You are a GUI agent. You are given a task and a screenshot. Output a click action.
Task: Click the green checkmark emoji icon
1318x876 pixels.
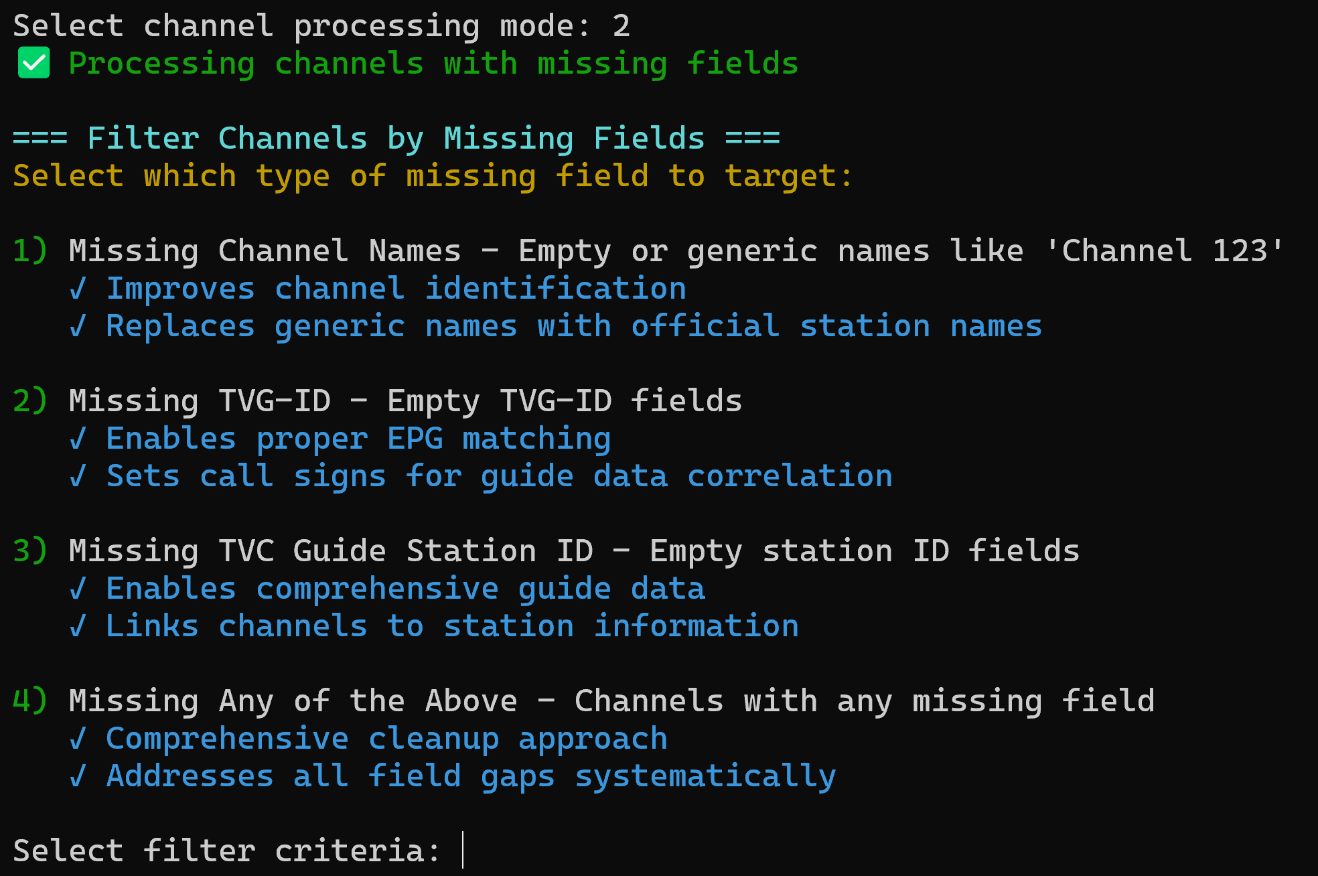(x=33, y=64)
